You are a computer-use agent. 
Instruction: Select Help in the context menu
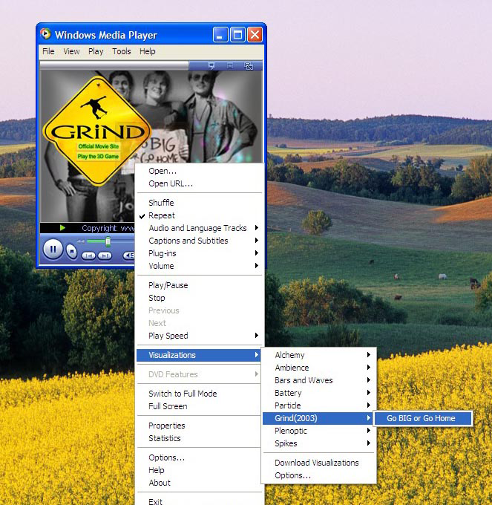tap(199, 470)
